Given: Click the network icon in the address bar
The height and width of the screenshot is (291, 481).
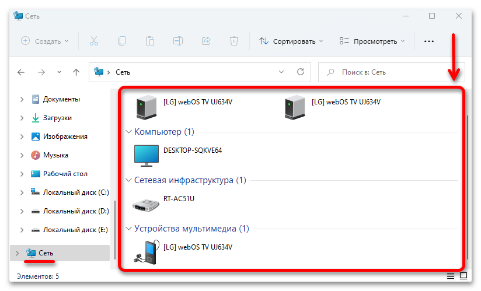Looking at the screenshot, I should [x=99, y=72].
